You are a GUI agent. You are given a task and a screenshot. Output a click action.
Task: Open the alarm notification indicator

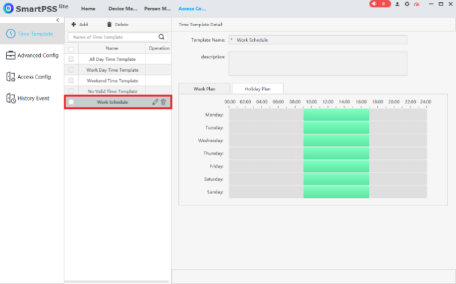(380, 4)
